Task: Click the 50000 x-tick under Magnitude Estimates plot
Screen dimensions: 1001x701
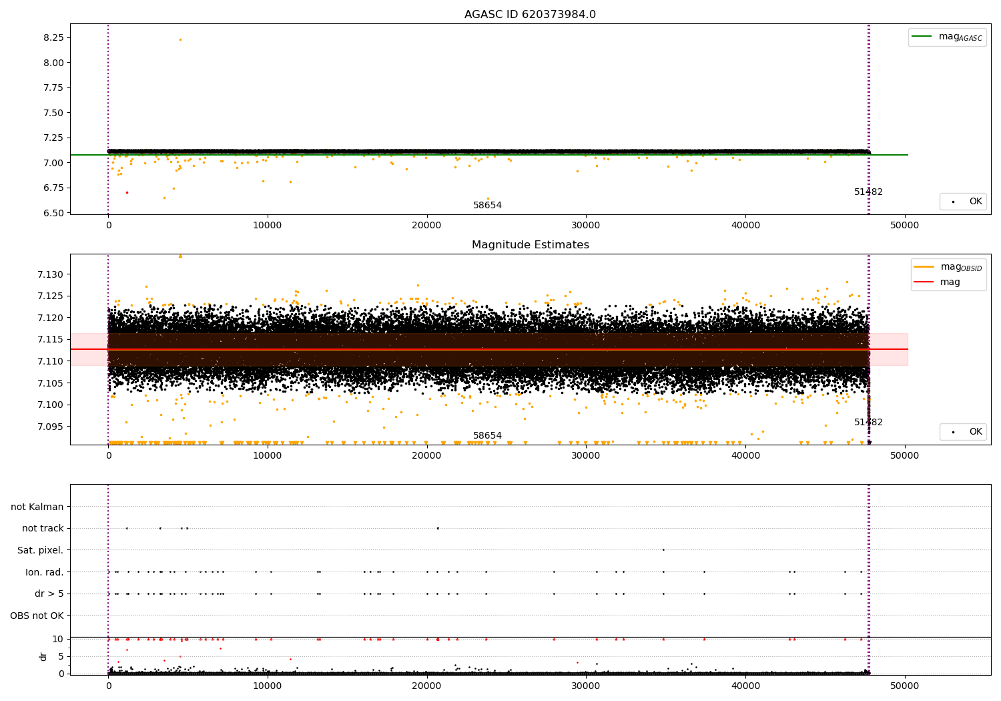Action: pyautogui.click(x=905, y=456)
